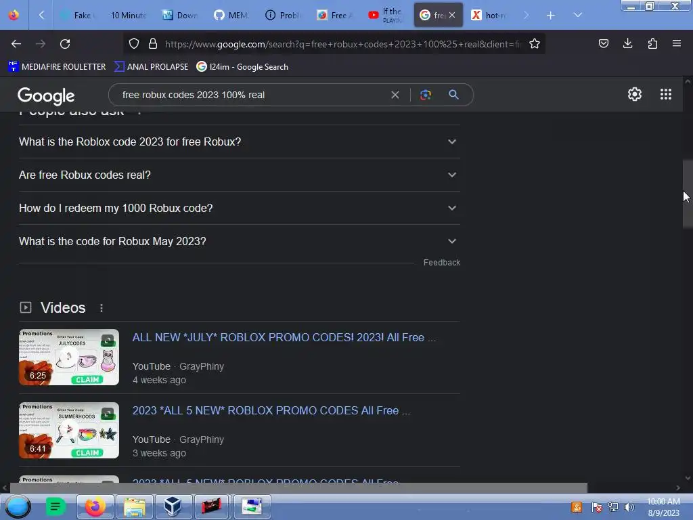This screenshot has width=693, height=520.
Task: Launch Firefox from the taskbar
Action: 95,506
